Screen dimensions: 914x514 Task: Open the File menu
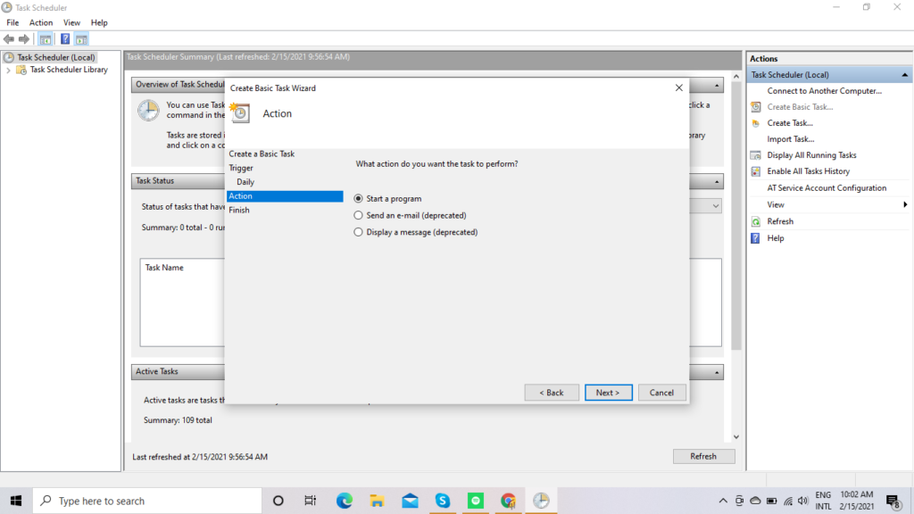[x=12, y=22]
